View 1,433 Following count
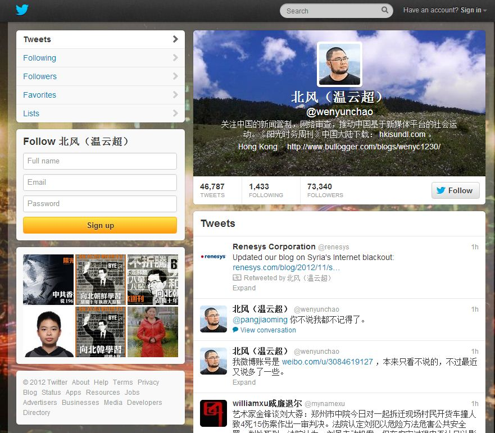This screenshot has height=433, width=495. point(266,190)
